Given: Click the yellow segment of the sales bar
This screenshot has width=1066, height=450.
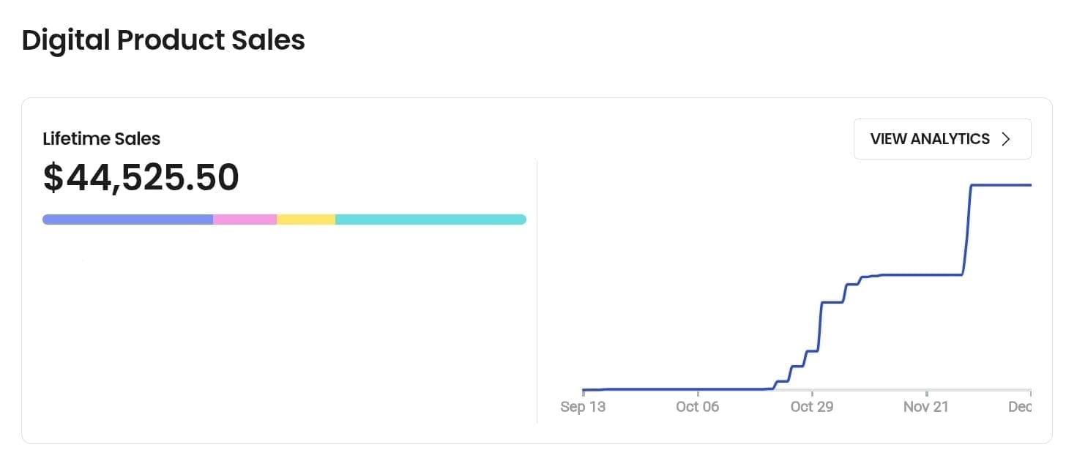Looking at the screenshot, I should pos(306,220).
